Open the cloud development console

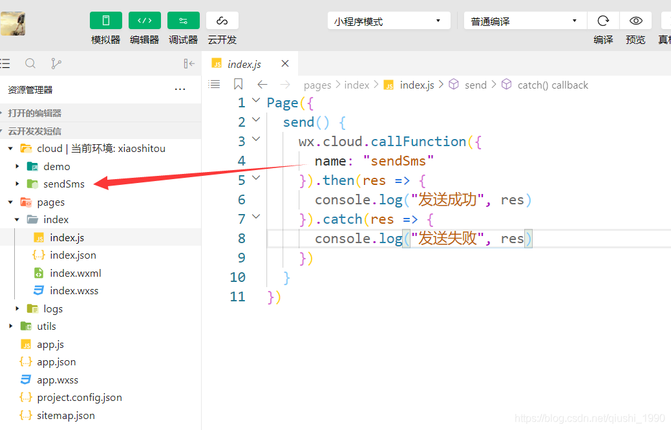222,21
